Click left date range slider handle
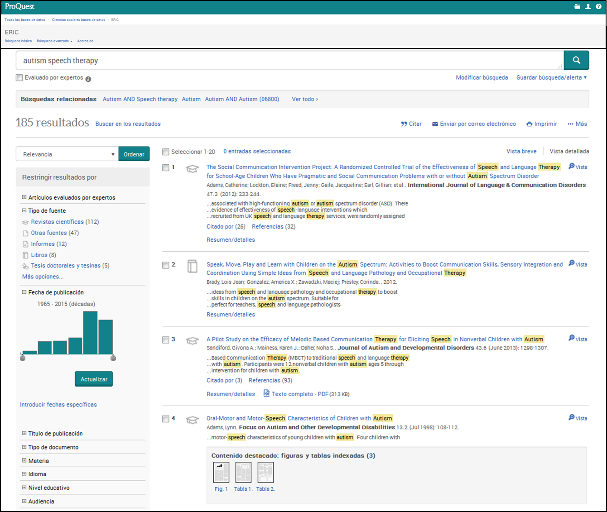The width and height of the screenshot is (607, 512). click(x=23, y=358)
